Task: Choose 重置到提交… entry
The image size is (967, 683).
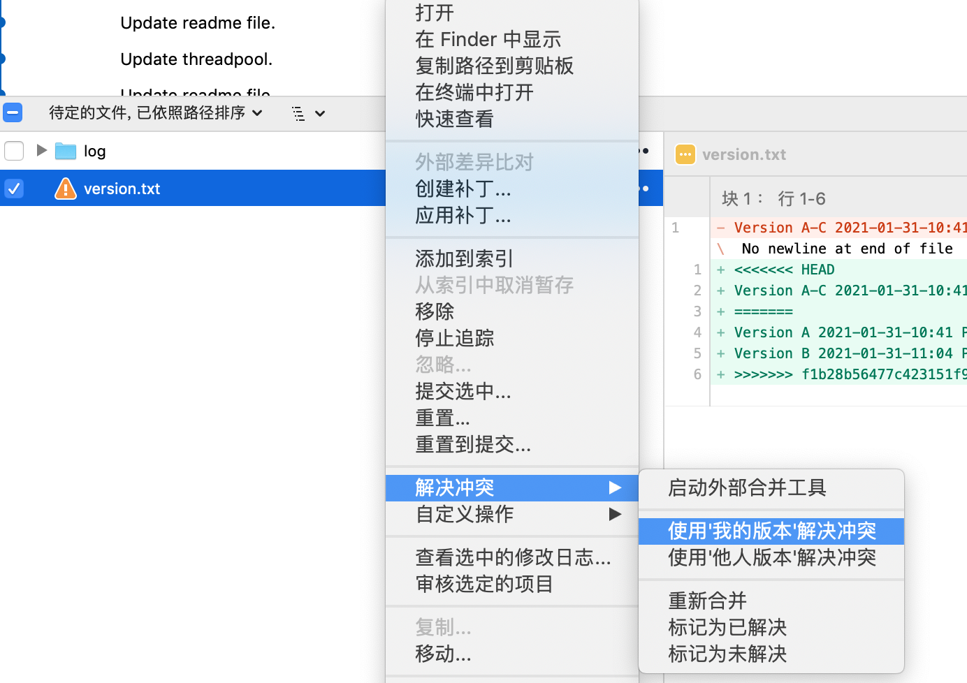Action: pos(512,444)
